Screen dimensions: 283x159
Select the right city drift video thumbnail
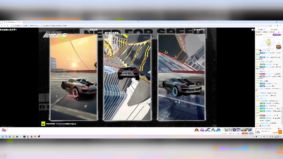pos(181,77)
